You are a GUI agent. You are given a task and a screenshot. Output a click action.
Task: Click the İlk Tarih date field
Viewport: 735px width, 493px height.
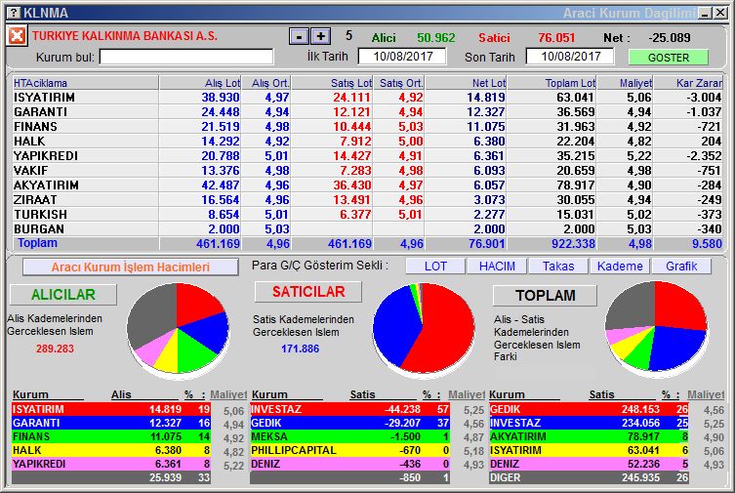tap(402, 57)
